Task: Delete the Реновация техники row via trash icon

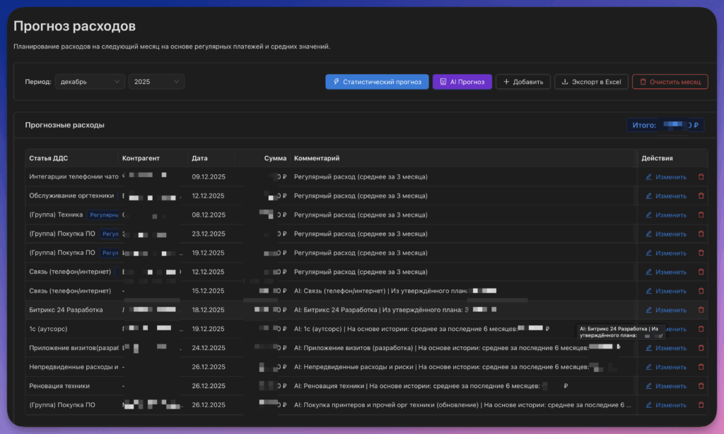Action: tap(701, 386)
